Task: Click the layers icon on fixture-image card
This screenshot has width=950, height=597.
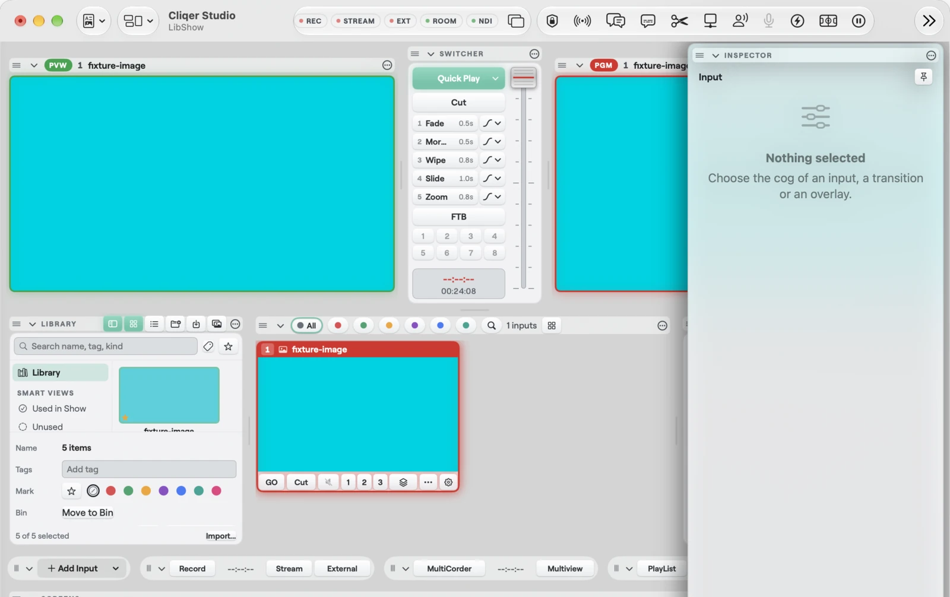Action: (x=403, y=482)
